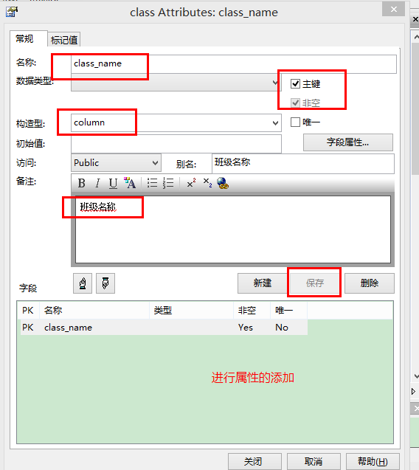Open the 访问 Public scope dropdown
This screenshot has height=470, width=419.
coord(155,163)
